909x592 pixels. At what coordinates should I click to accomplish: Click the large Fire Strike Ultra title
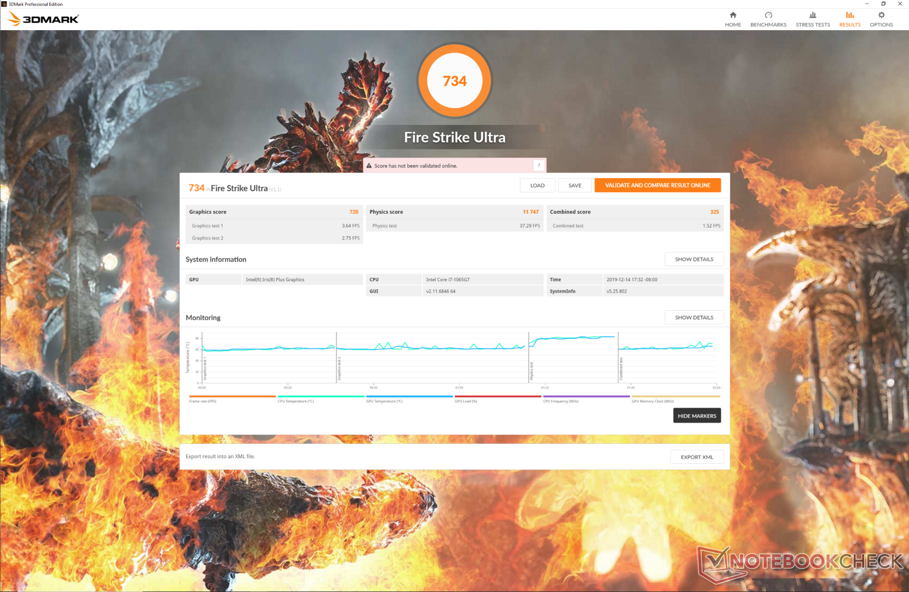(x=455, y=138)
